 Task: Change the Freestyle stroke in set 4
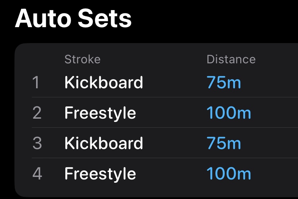[x=100, y=174]
